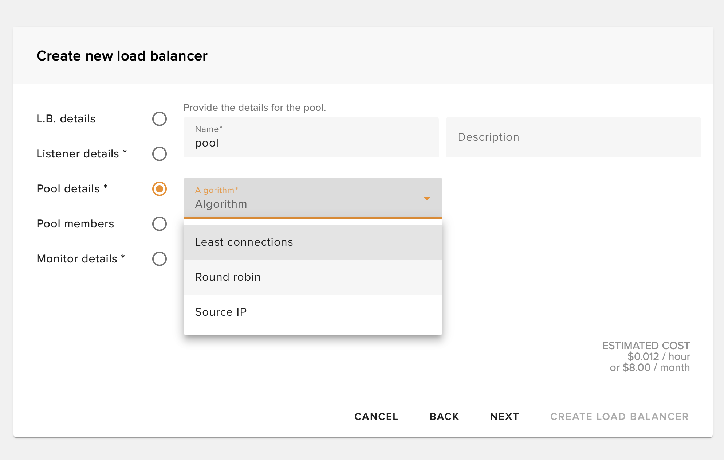Image resolution: width=724 pixels, height=460 pixels.
Task: Go to previous step with Back
Action: [x=444, y=416]
